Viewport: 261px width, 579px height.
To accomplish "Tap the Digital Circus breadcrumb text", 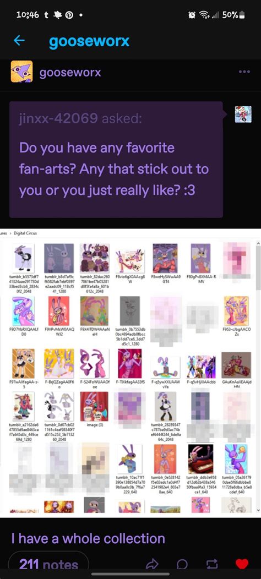I will coord(25,233).
